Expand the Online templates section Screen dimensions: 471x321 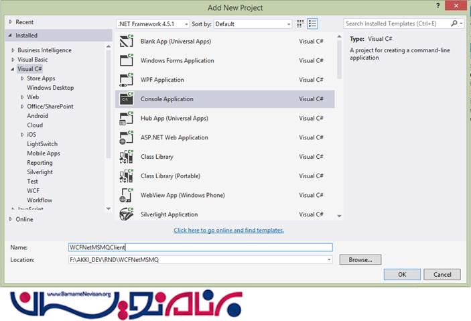(11, 219)
